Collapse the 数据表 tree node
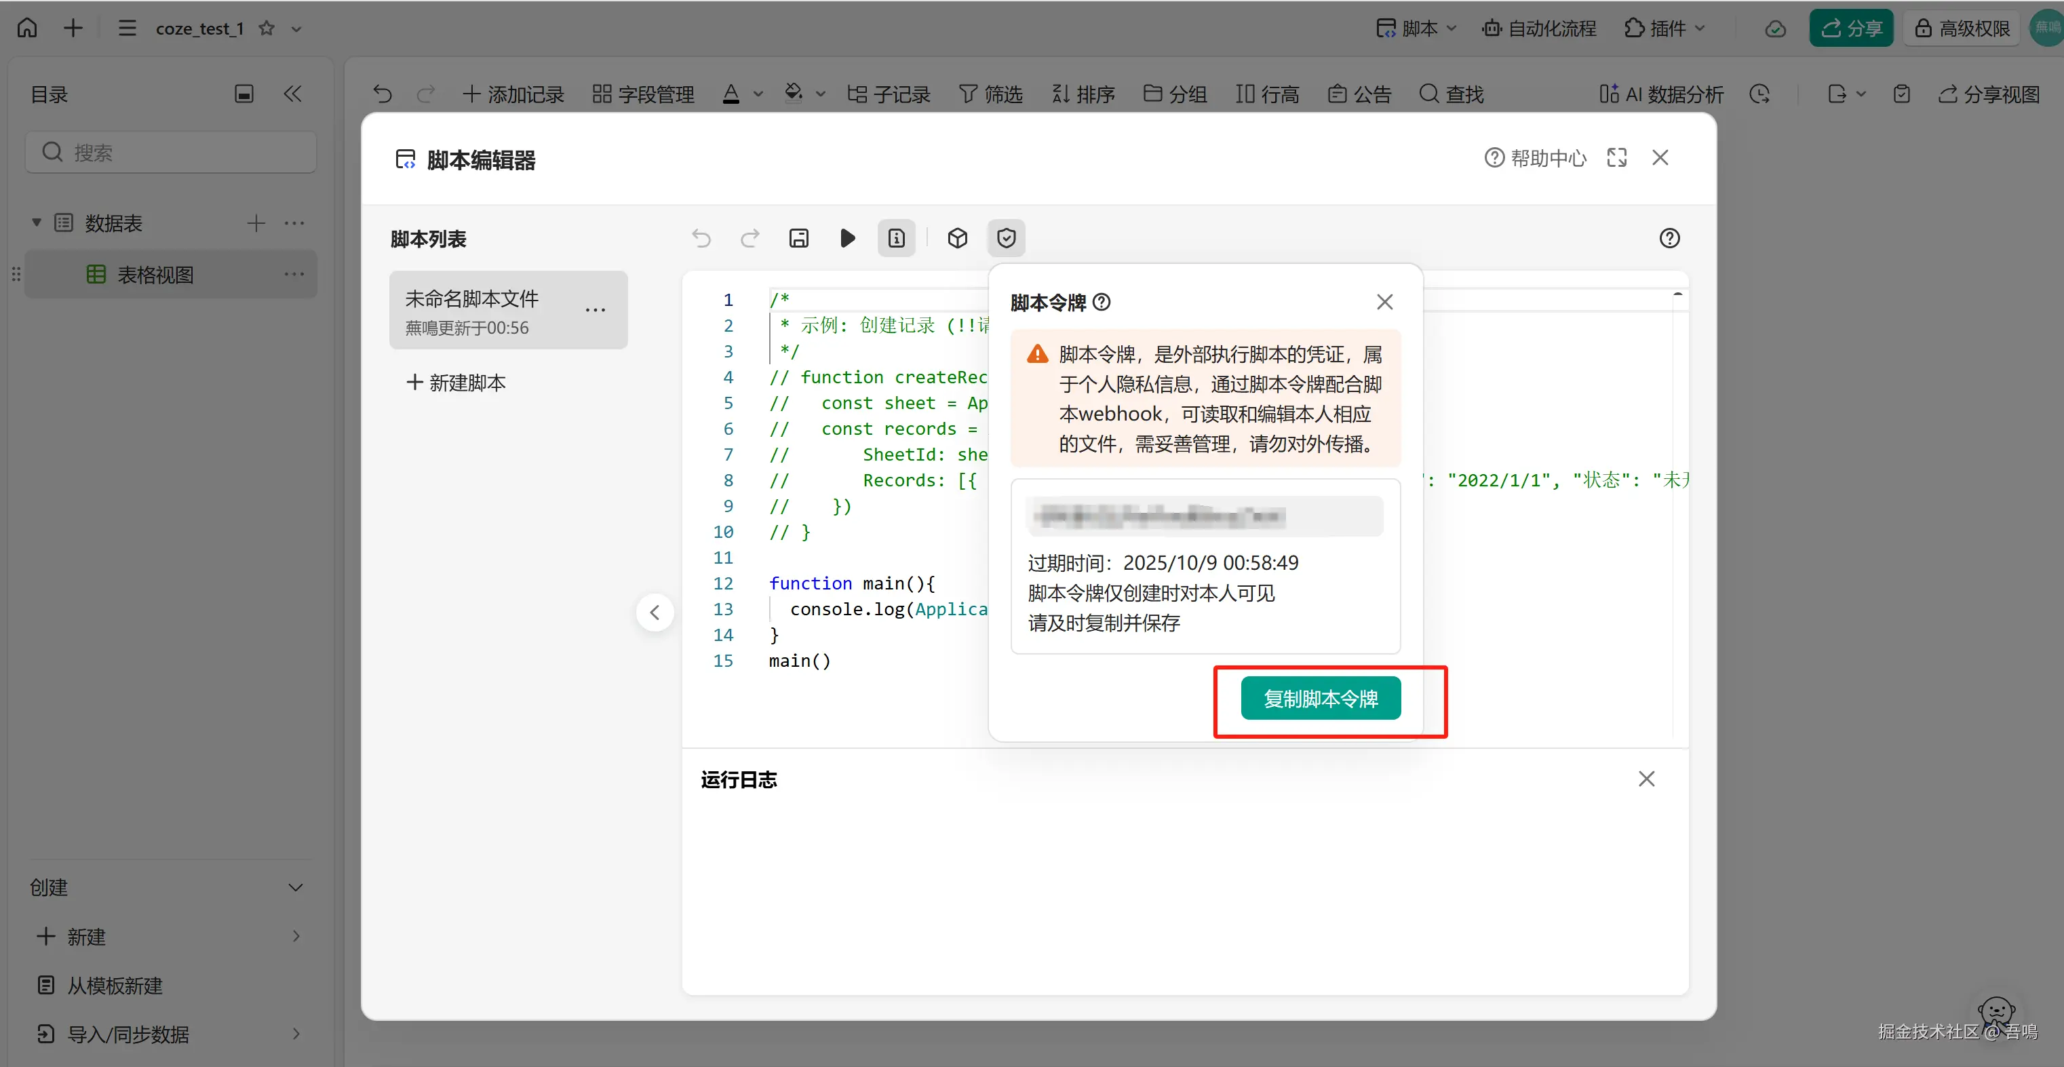 [36, 222]
